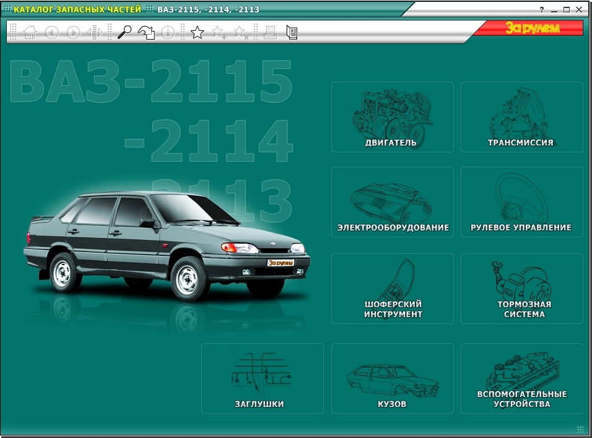The height and width of the screenshot is (438, 592).
Task: Minimize the catalog window
Action: click(x=554, y=10)
